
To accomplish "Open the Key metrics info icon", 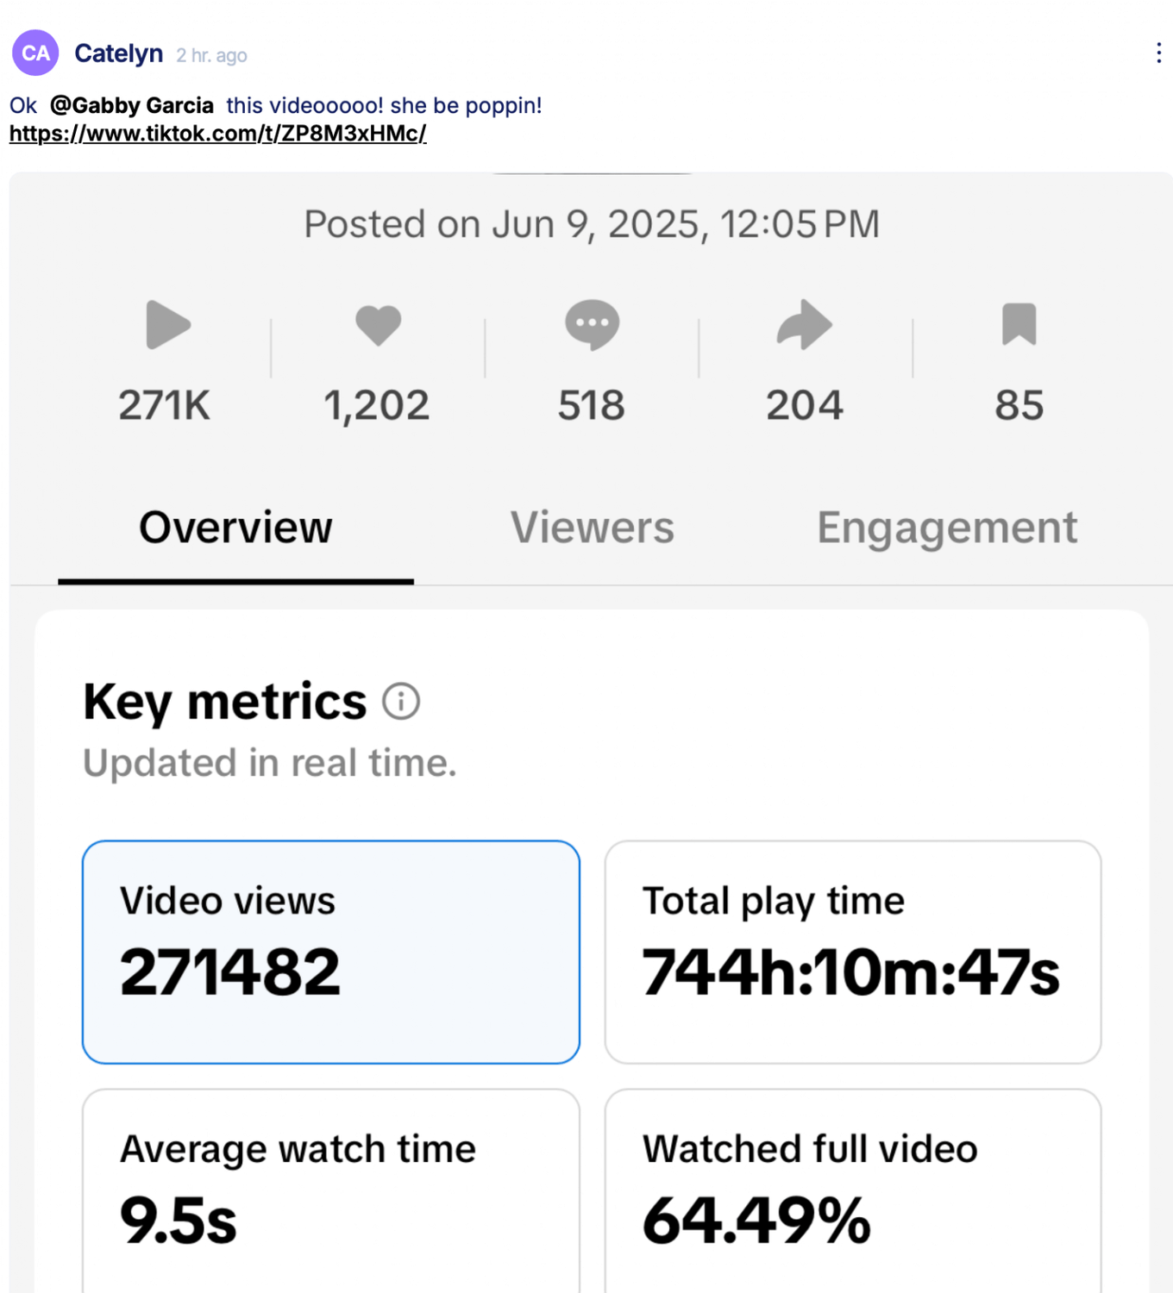I will pos(401,701).
